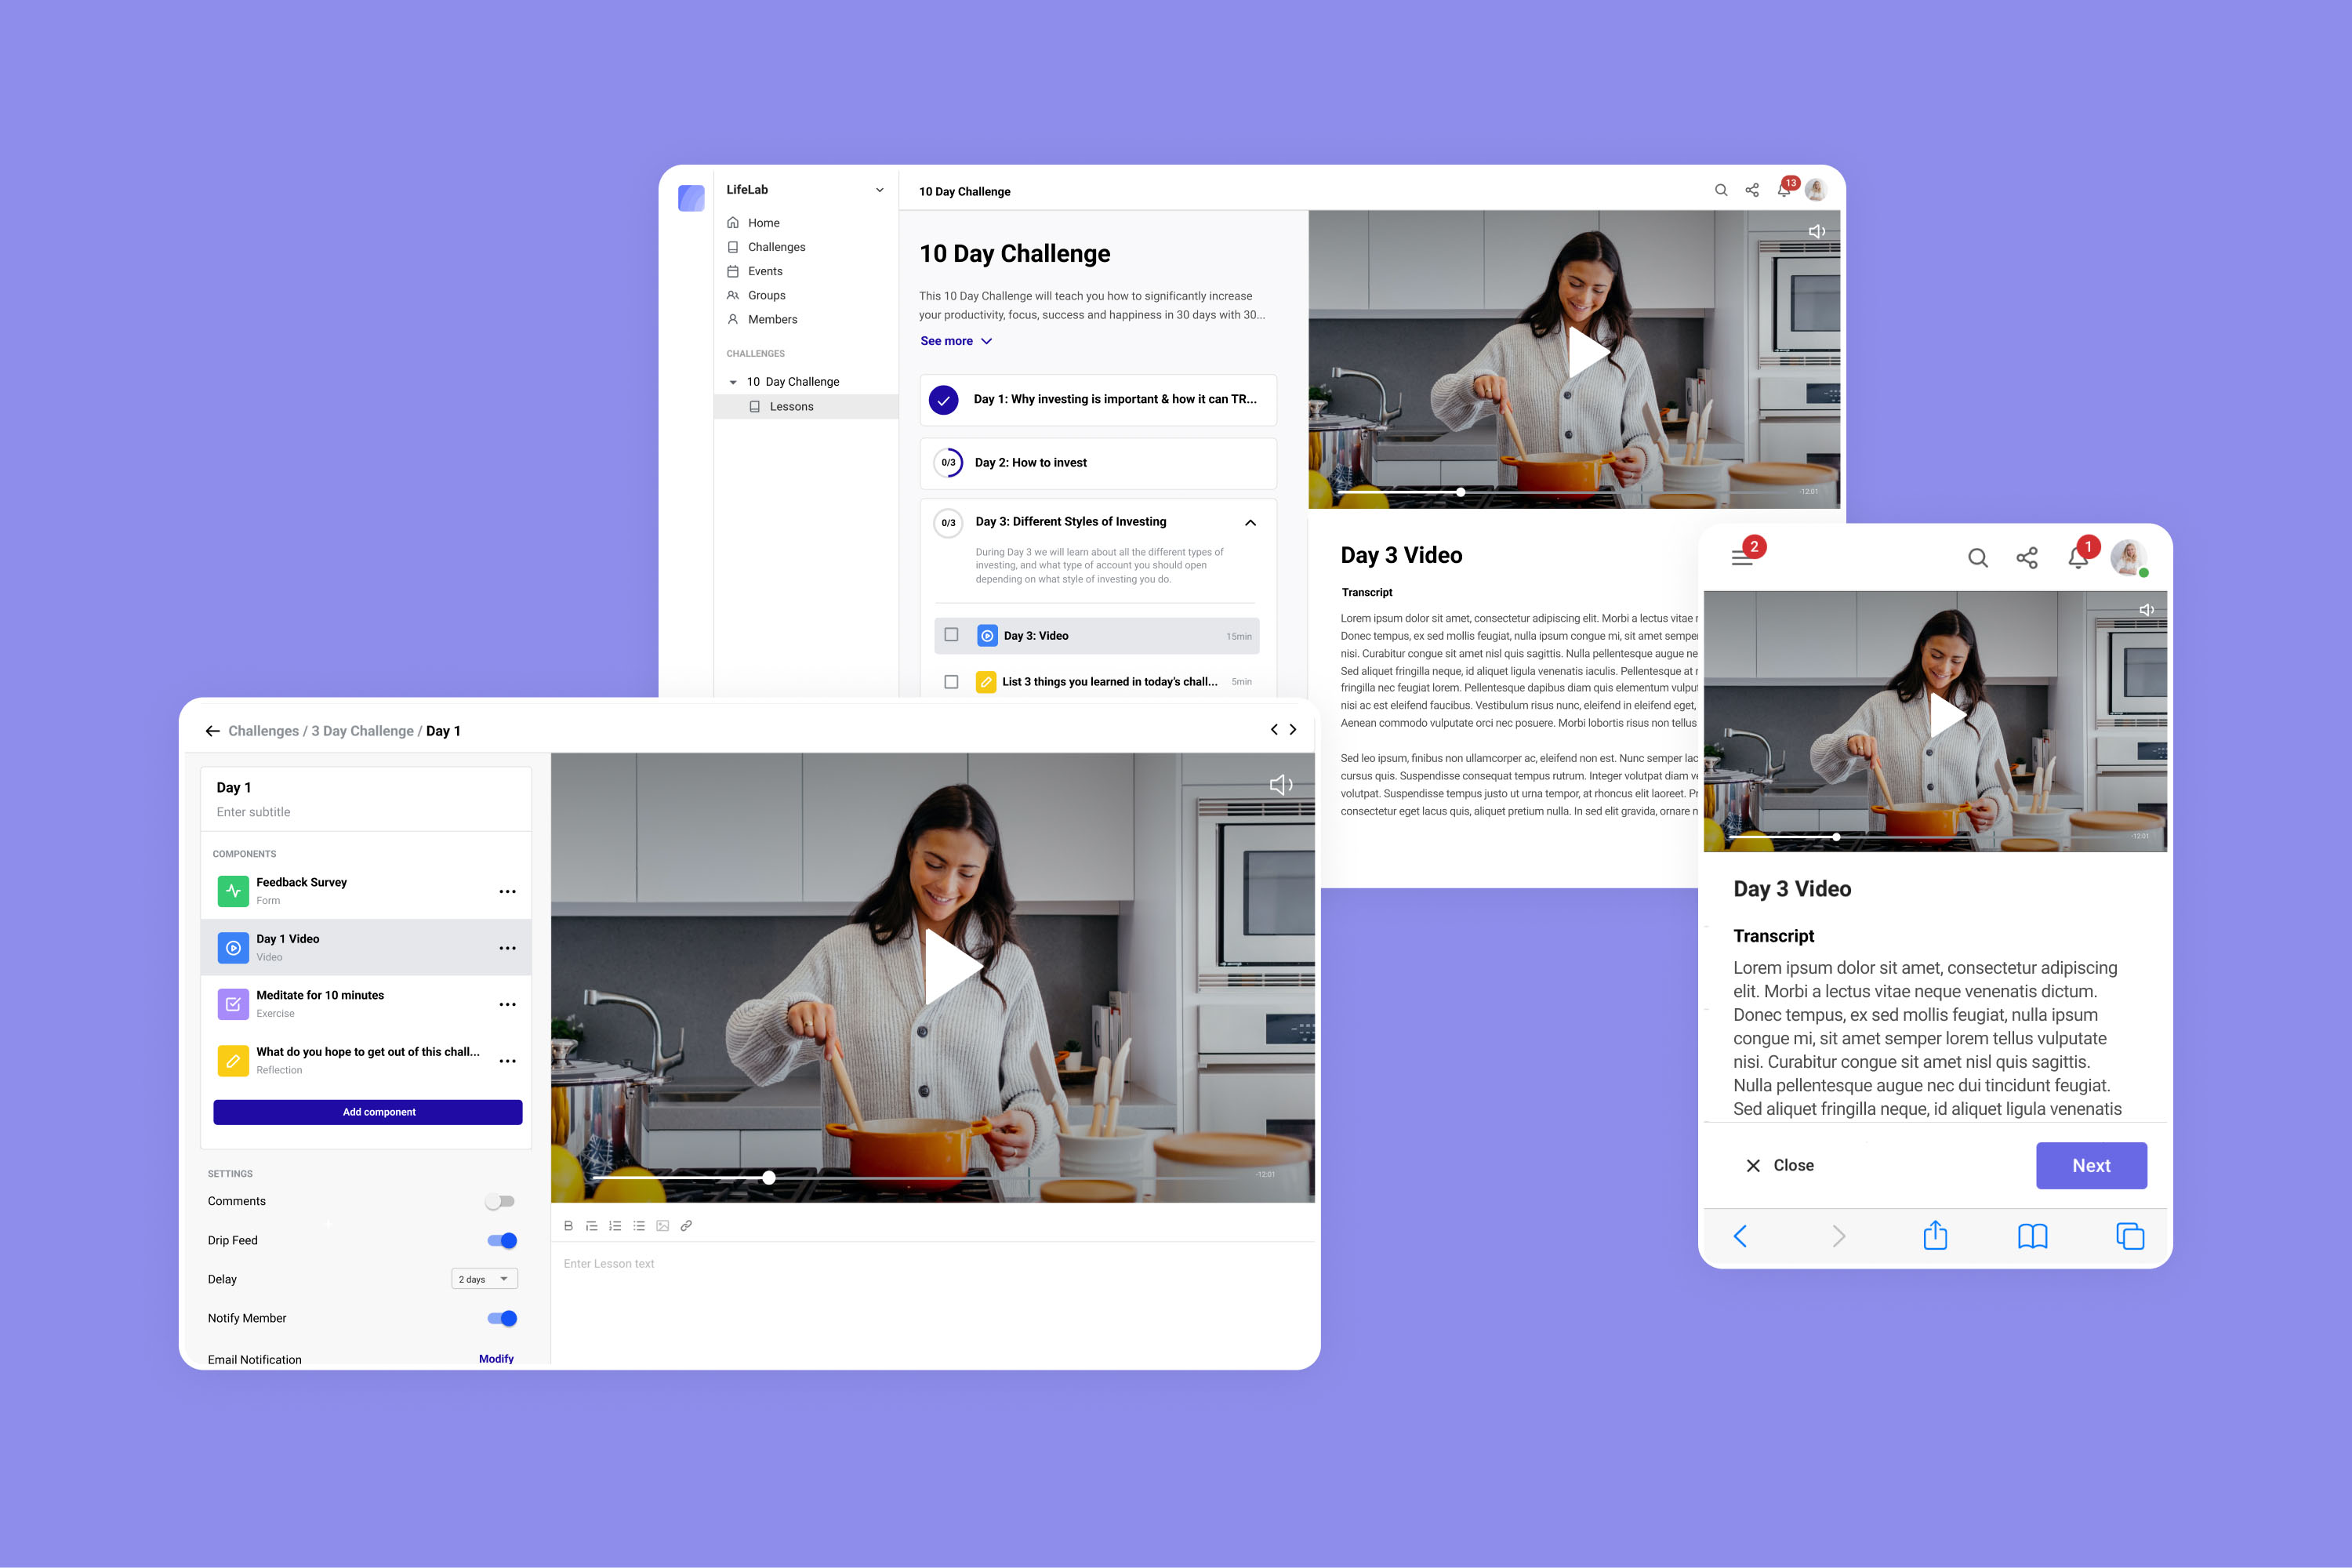This screenshot has height=1568, width=2352.
Task: Check the Day 3: Video checkbox
Action: coord(951,635)
